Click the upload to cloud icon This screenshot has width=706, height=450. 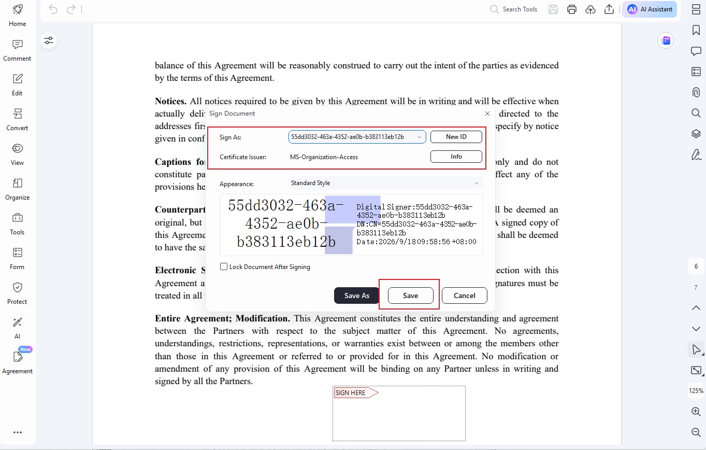pyautogui.click(x=590, y=9)
